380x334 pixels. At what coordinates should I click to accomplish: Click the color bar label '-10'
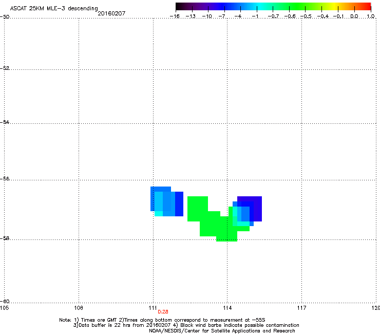click(x=207, y=16)
